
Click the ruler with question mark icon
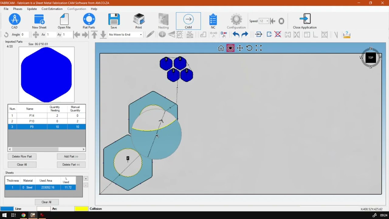point(346,35)
